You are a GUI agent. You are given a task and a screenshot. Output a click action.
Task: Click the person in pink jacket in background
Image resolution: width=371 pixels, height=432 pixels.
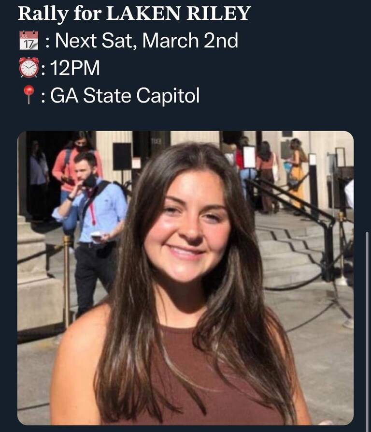pos(74,165)
